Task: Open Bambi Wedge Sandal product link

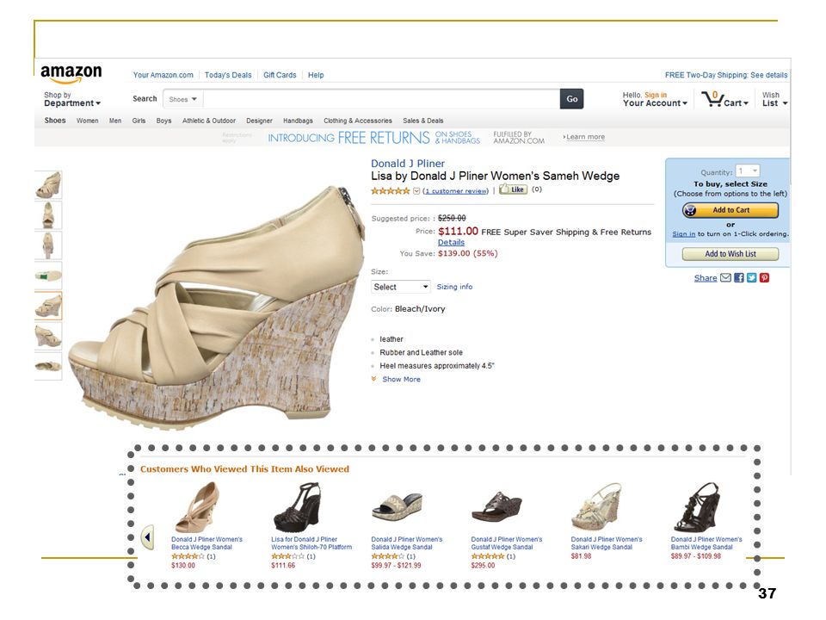Action: pos(706,543)
